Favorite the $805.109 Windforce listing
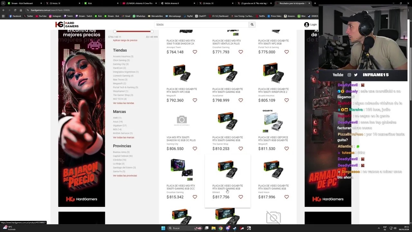412x232 pixels. (x=286, y=100)
